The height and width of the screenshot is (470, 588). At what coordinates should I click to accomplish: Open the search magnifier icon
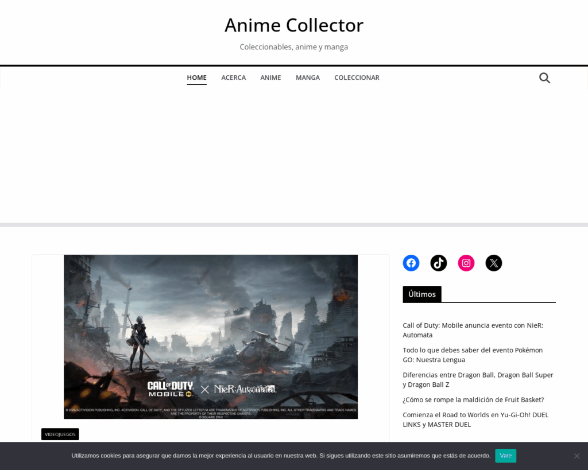(x=544, y=77)
